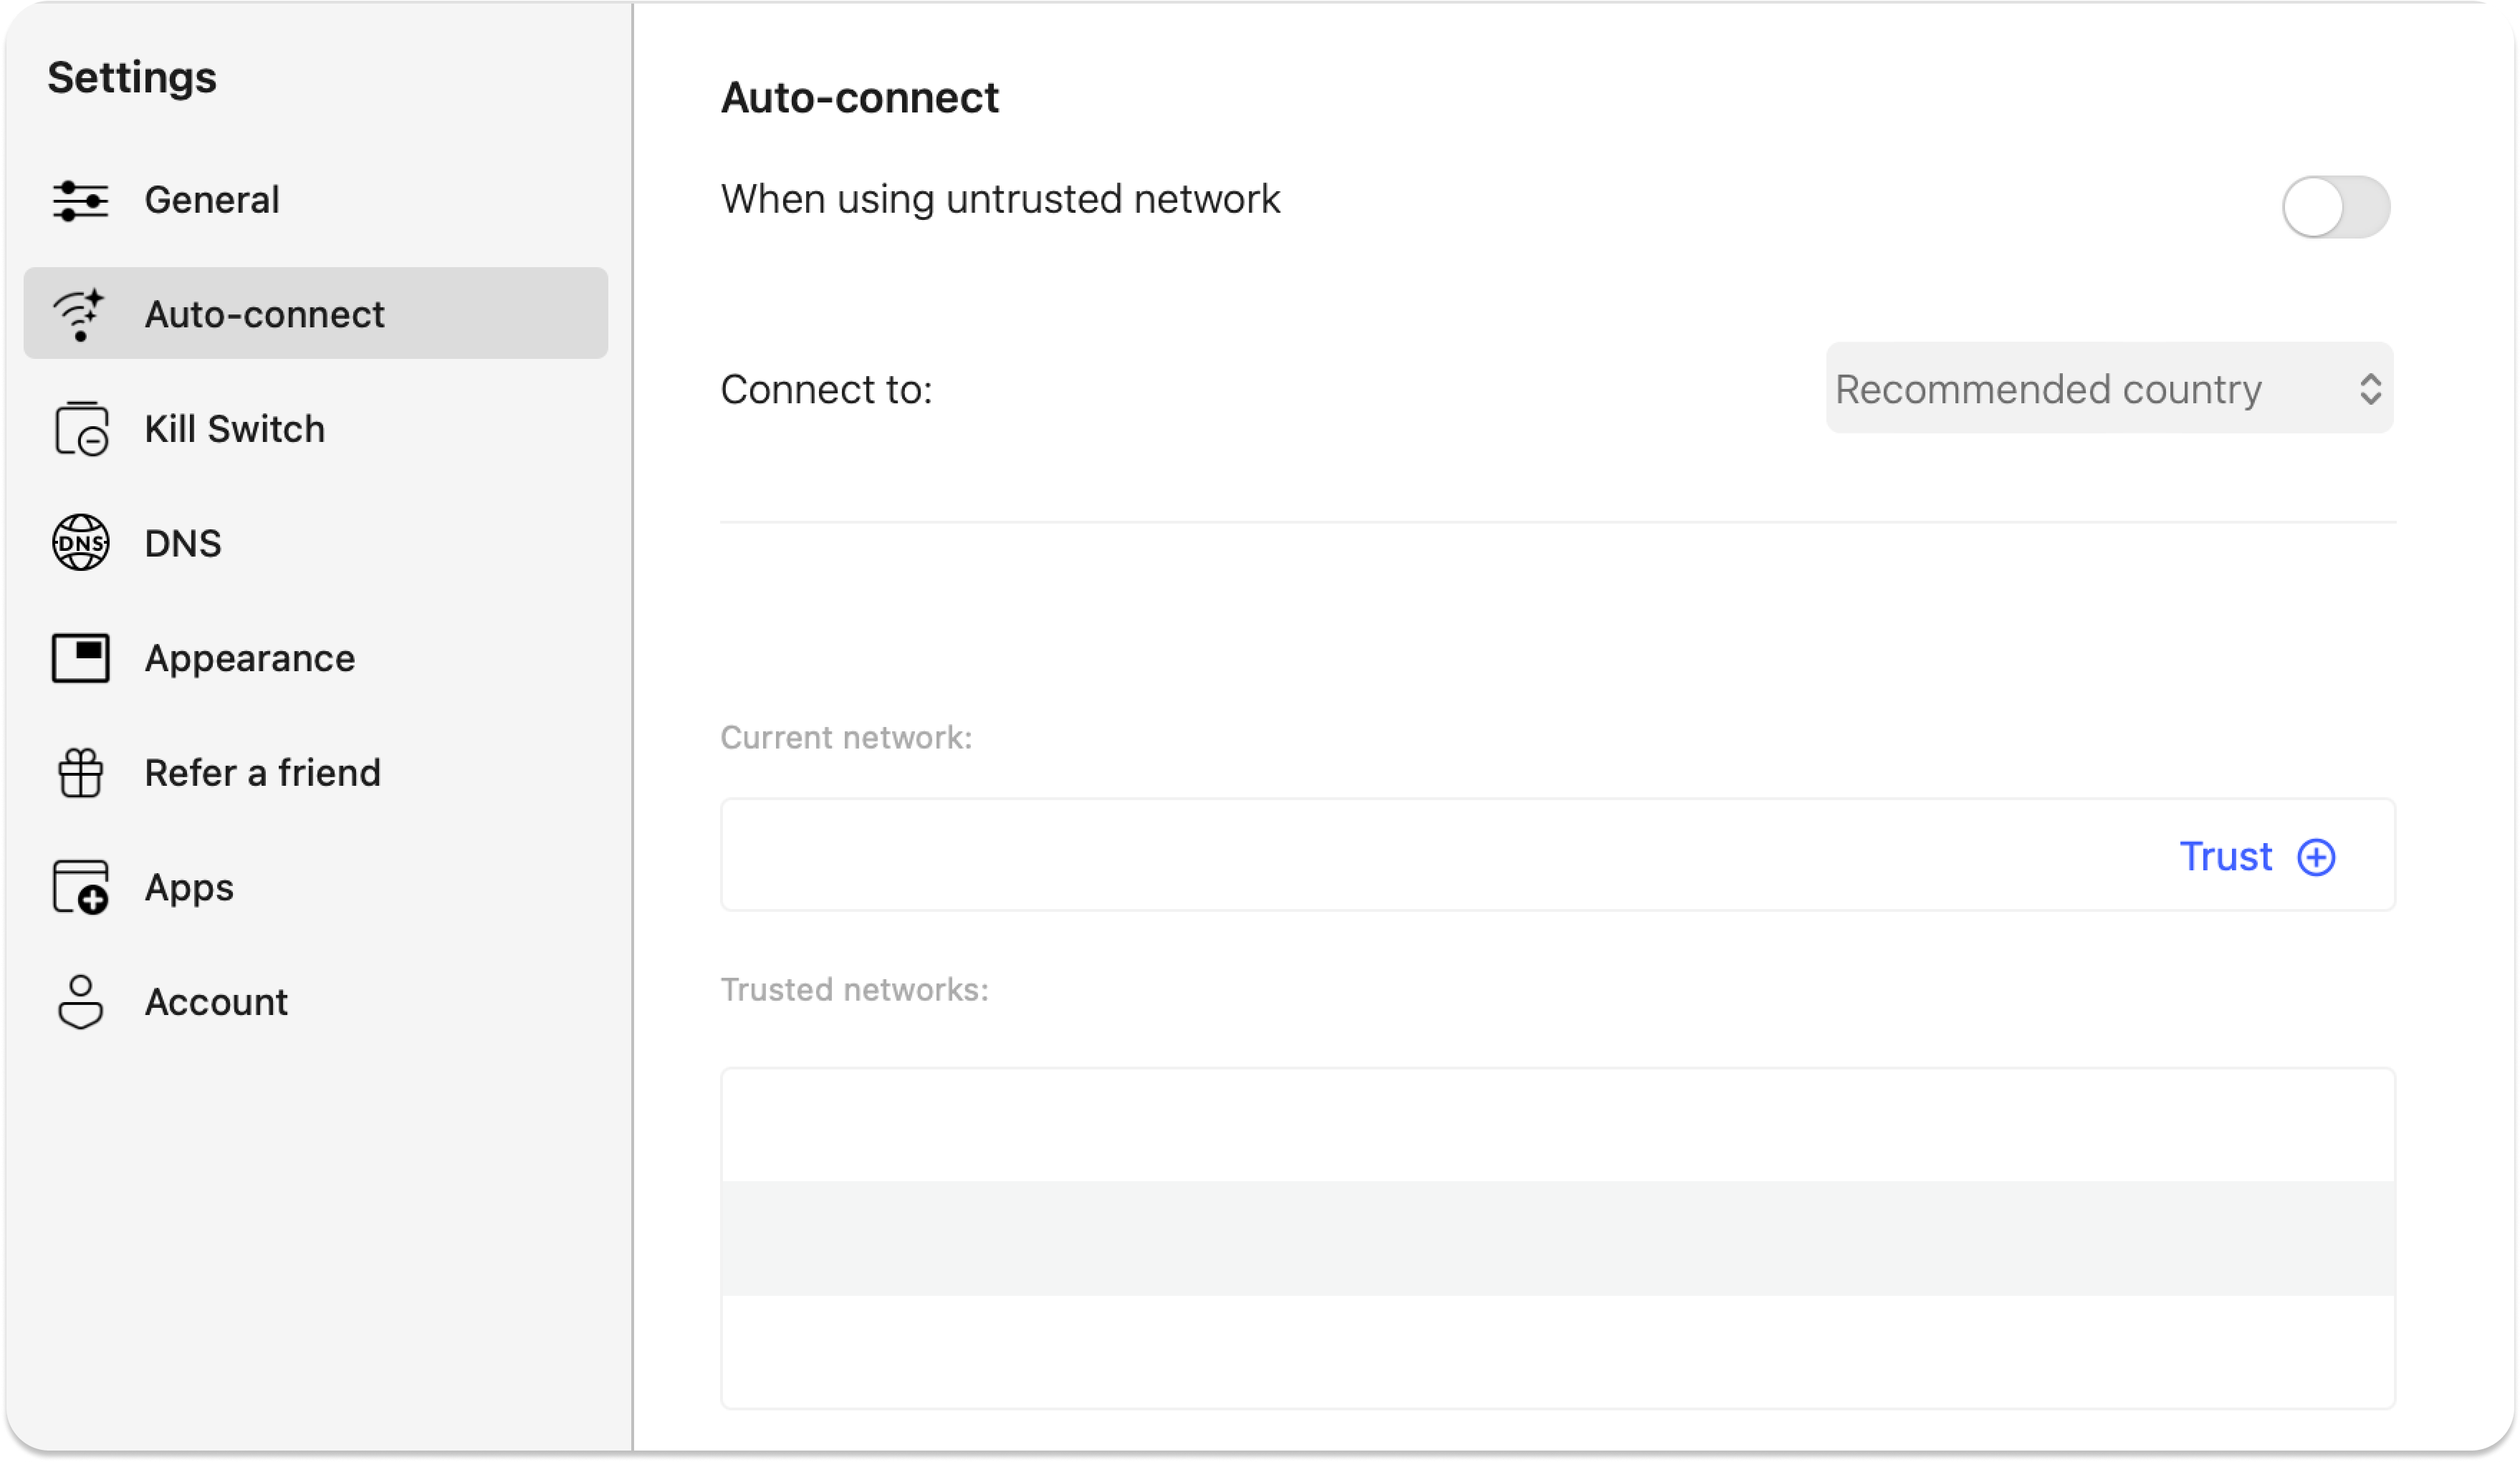The width and height of the screenshot is (2520, 1462).
Task: Click the Apps icon in sidebar
Action: (80, 887)
